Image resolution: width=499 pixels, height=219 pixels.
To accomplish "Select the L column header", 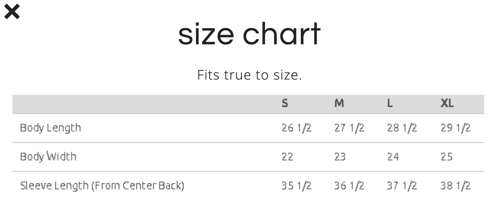I will 390,103.
